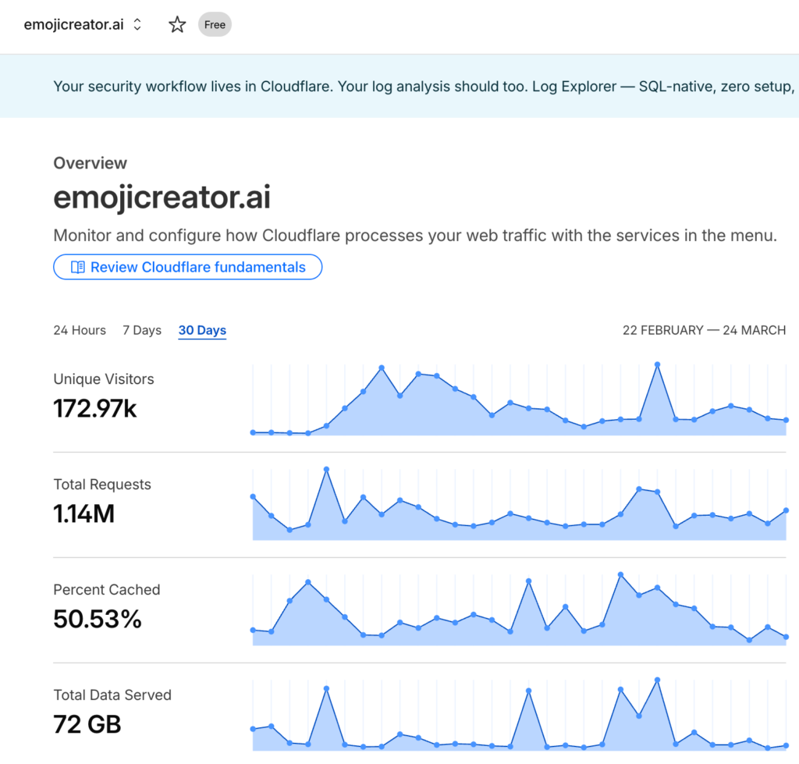Click the first data point of Total Requests
Image resolution: width=799 pixels, height=764 pixels.
(253, 496)
